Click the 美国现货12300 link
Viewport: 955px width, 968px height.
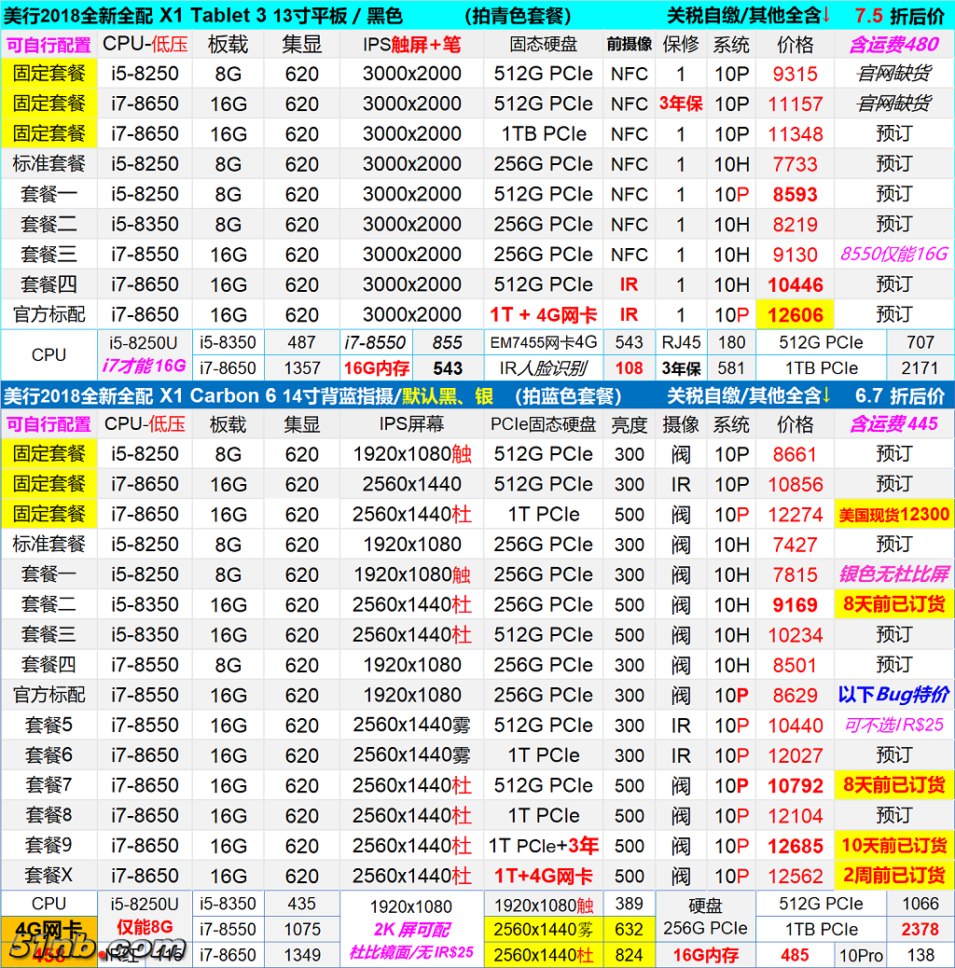pos(893,513)
